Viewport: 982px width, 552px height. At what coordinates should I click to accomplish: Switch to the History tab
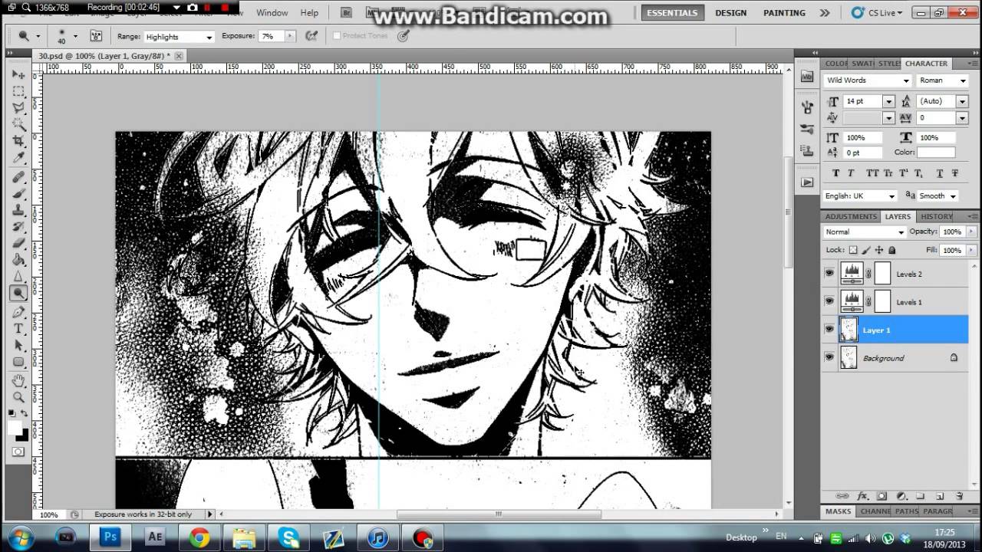click(936, 217)
